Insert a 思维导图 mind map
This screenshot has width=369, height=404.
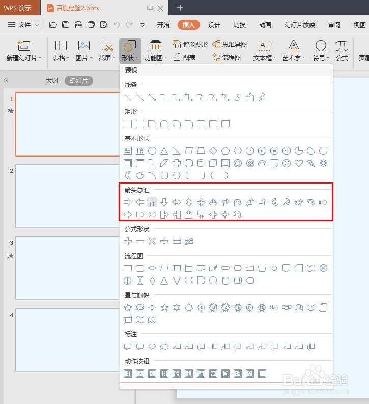230,44
